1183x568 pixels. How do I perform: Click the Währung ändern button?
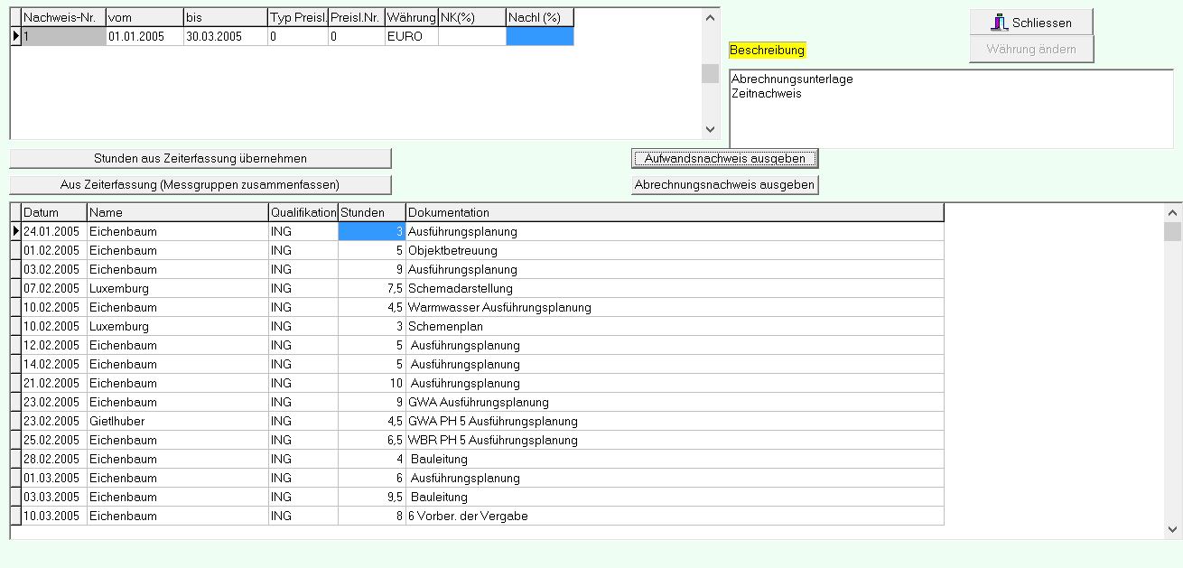pos(1030,50)
